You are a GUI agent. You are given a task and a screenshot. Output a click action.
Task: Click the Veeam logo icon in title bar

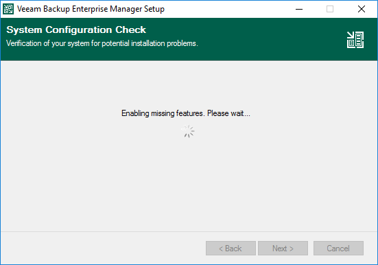8,9
